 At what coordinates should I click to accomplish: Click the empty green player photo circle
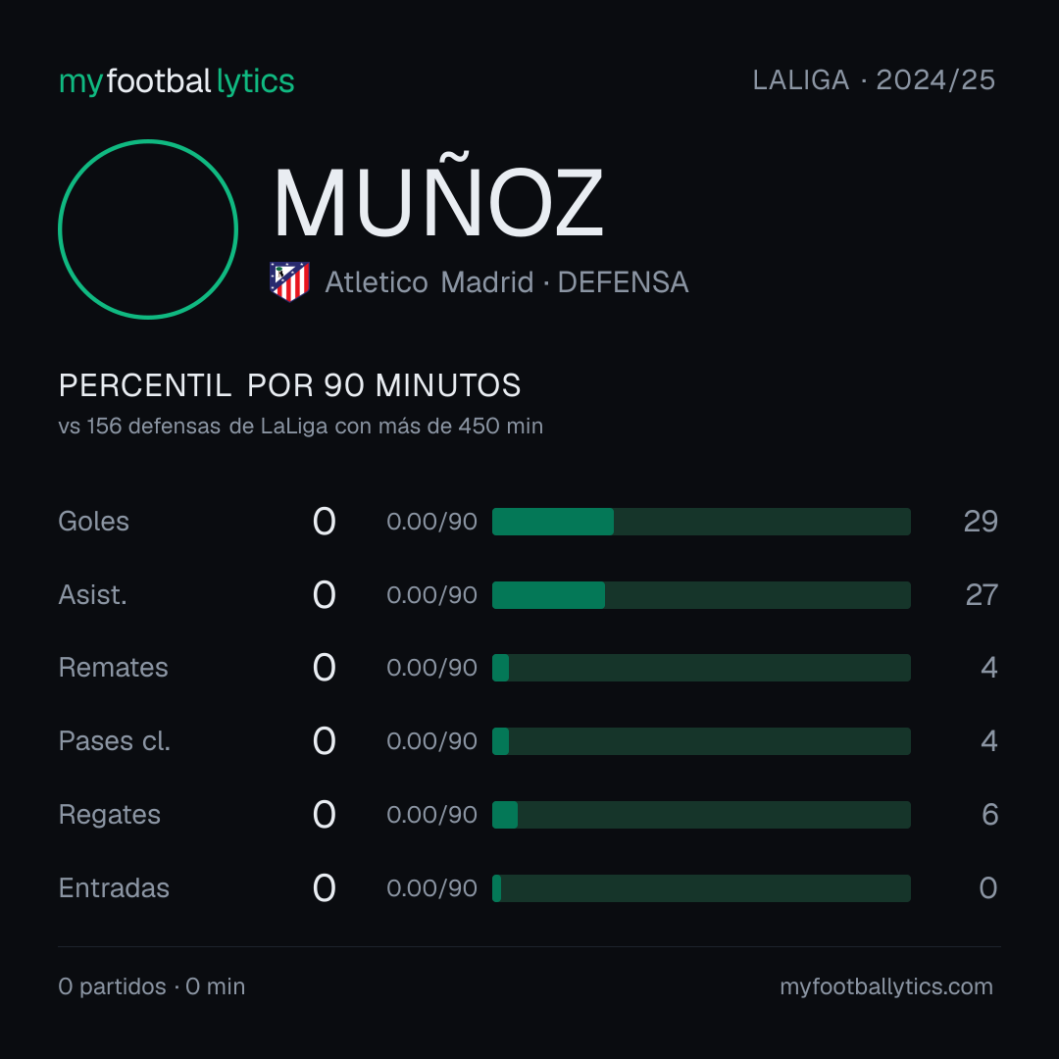(x=148, y=228)
